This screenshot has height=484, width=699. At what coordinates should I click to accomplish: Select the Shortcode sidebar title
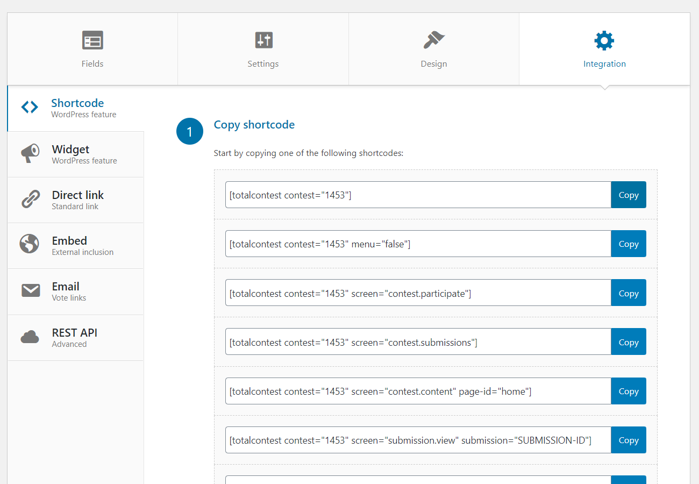(x=77, y=103)
